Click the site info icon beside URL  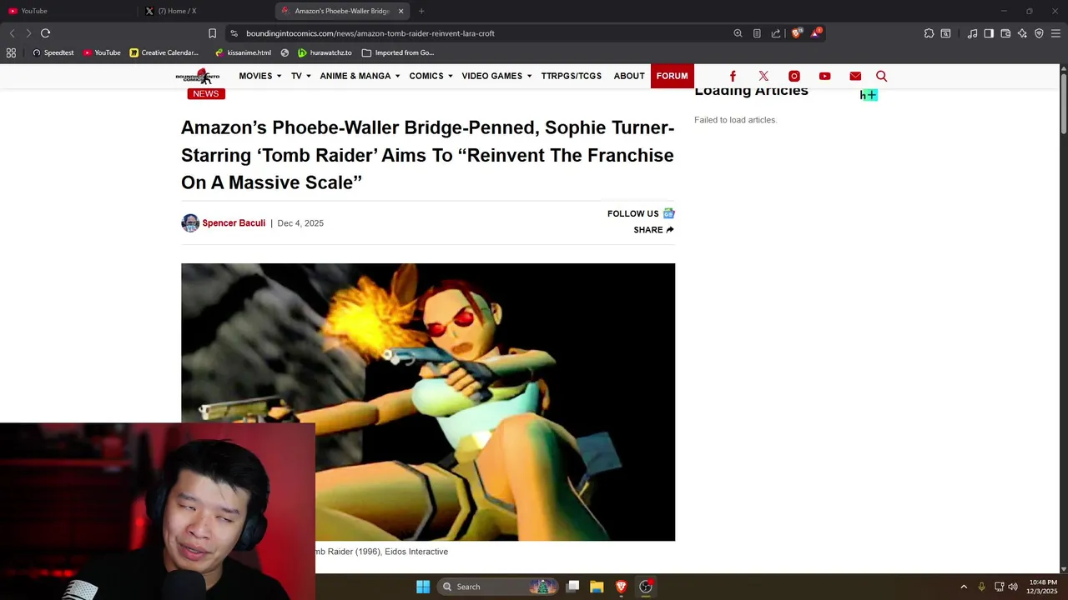point(234,33)
